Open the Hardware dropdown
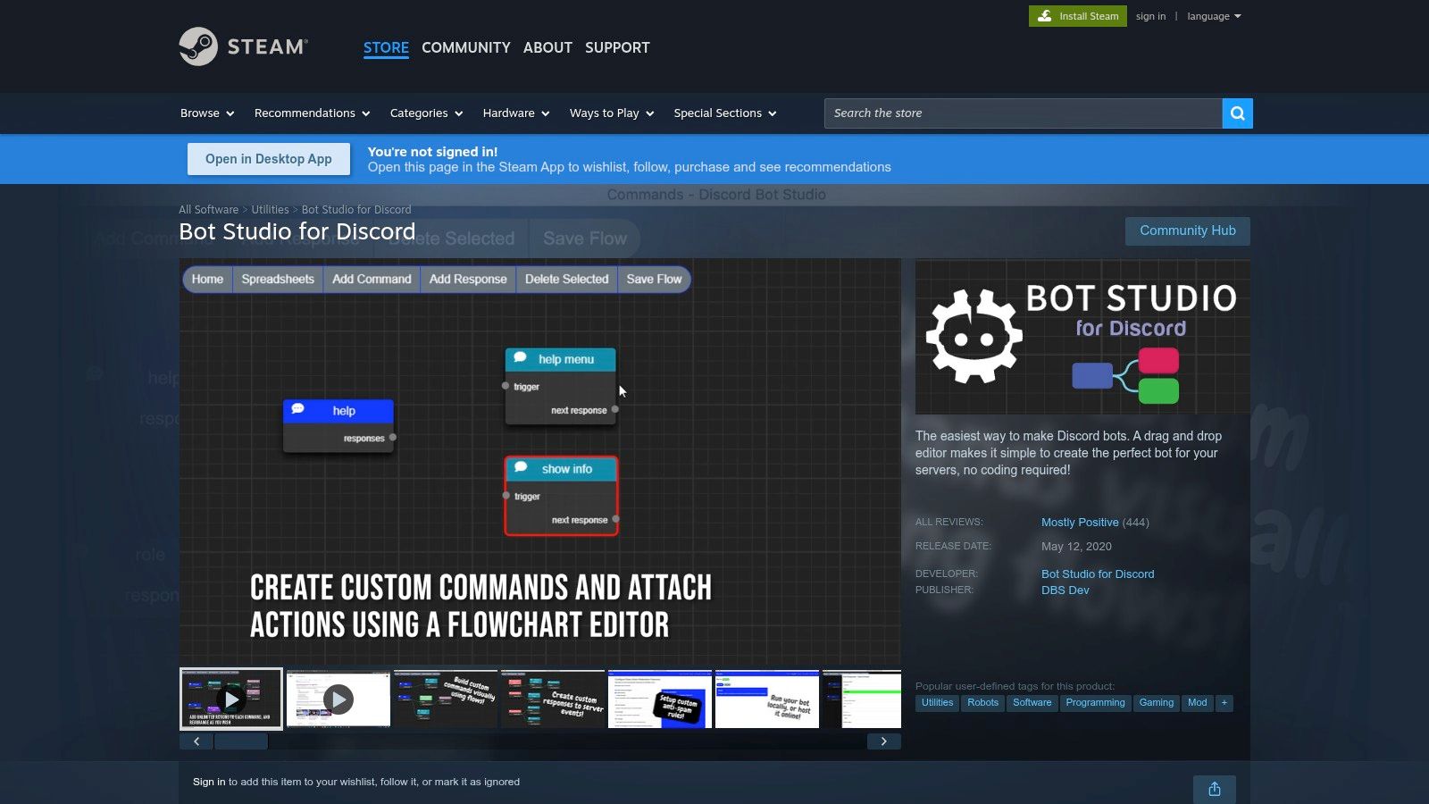Image resolution: width=1429 pixels, height=804 pixels. pyautogui.click(x=516, y=113)
